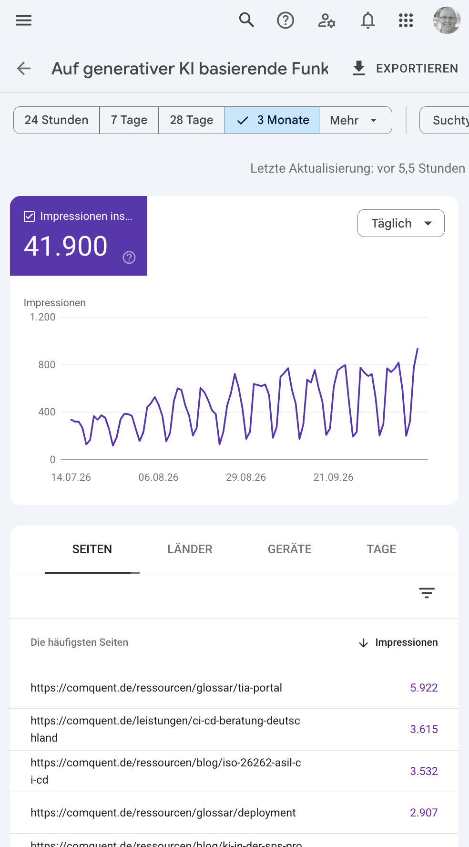Toggle the Impressionen insgesamt metric checkbox

(x=29, y=217)
